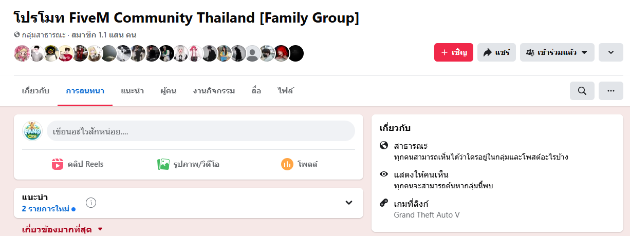The width and height of the screenshot is (630, 236).
Task: Click the search magnifier icon button
Action: point(582,91)
